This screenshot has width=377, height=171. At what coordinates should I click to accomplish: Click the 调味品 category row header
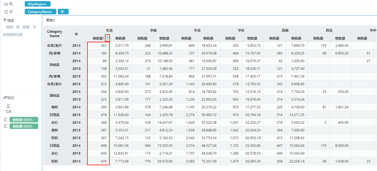pyautogui.click(x=55, y=96)
